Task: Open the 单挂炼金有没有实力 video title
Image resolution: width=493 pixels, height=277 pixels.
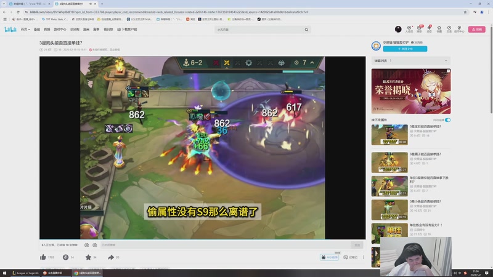Action: [x=426, y=225]
